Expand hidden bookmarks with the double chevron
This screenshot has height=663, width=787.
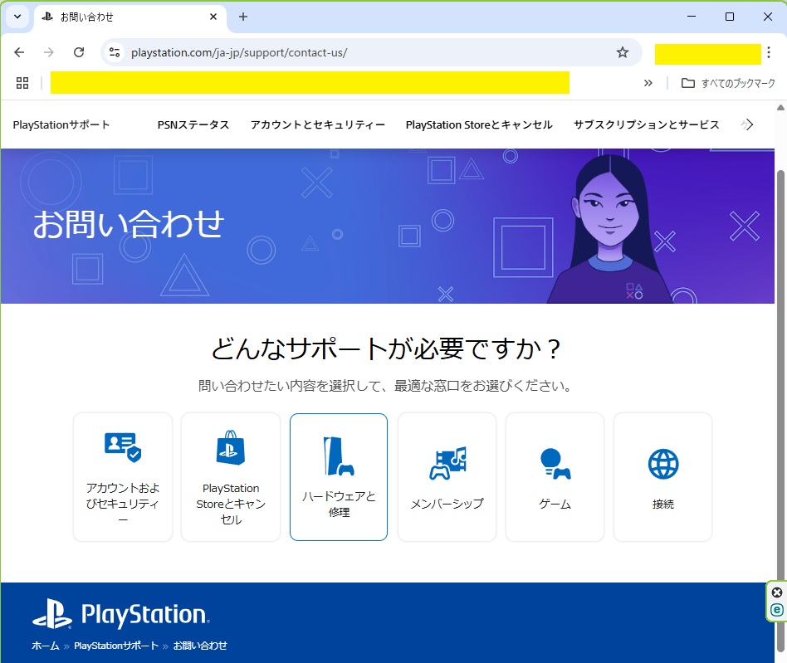coord(648,83)
